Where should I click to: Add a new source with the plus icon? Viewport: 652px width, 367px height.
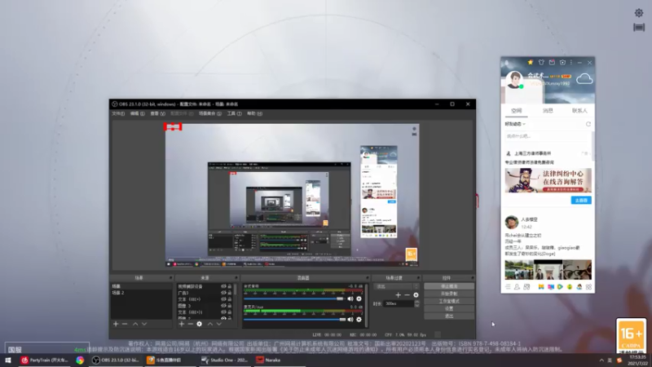pyautogui.click(x=181, y=324)
